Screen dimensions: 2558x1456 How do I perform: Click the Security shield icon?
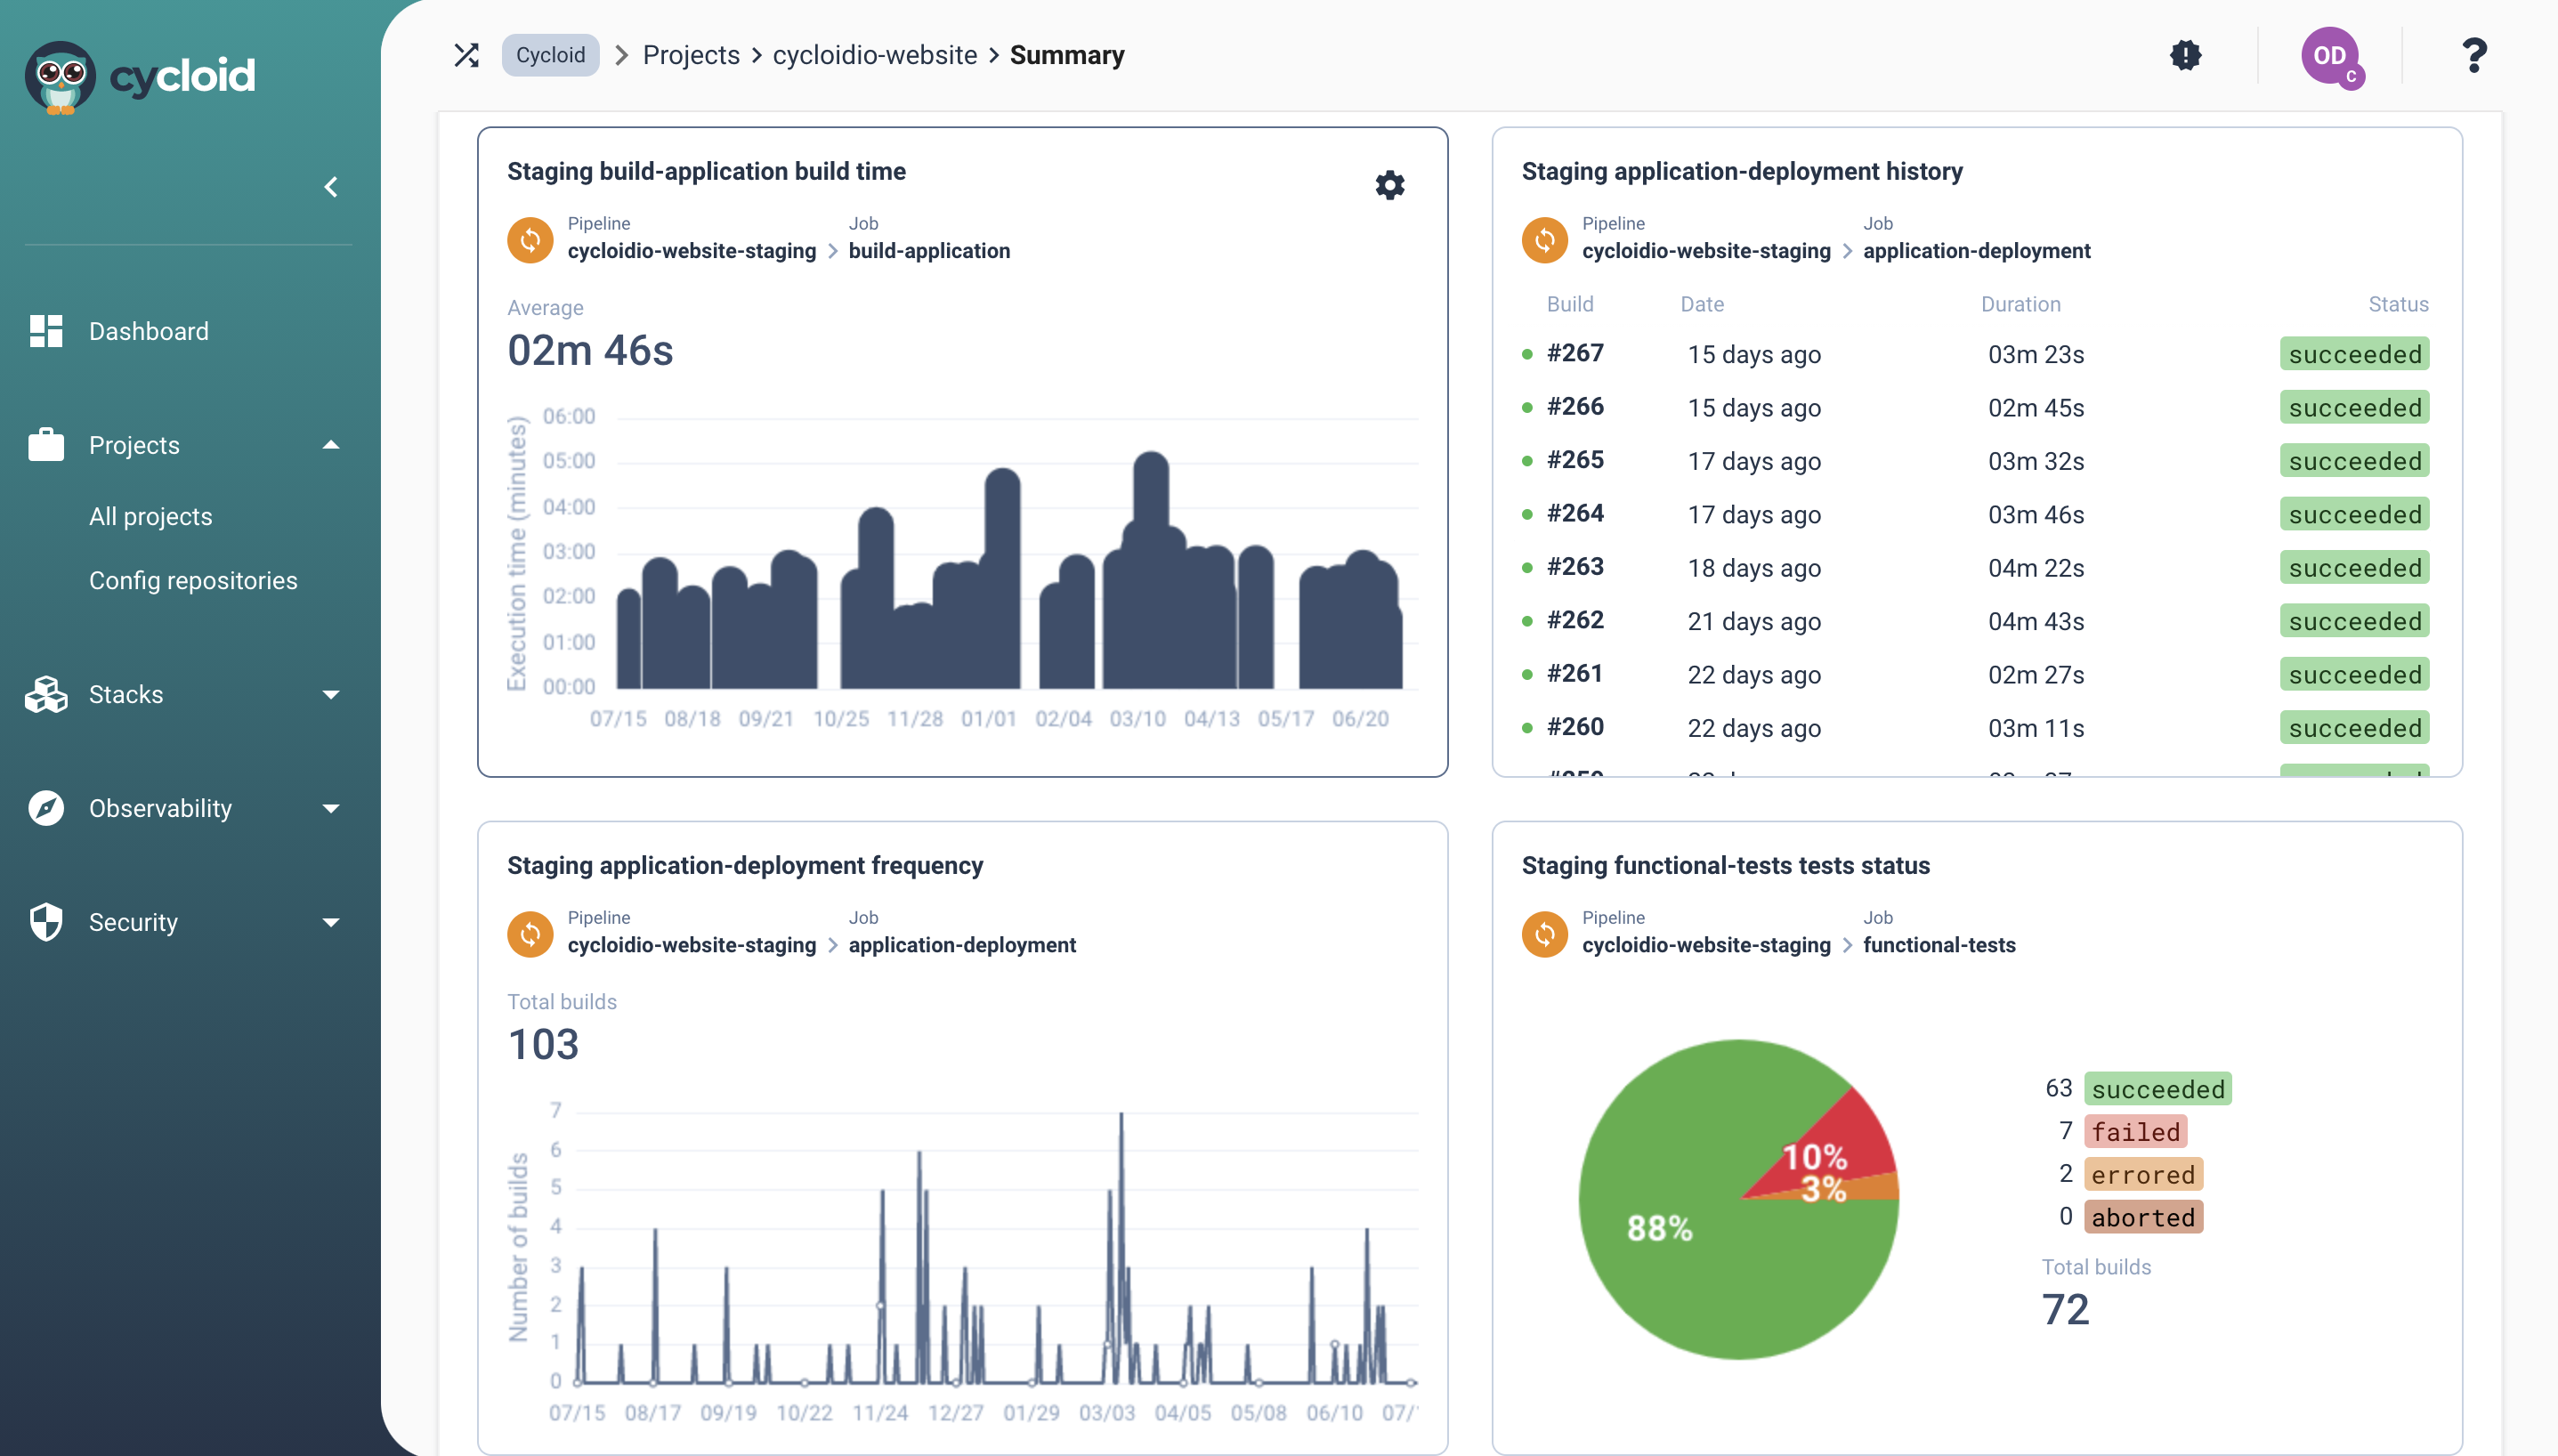tap(46, 922)
